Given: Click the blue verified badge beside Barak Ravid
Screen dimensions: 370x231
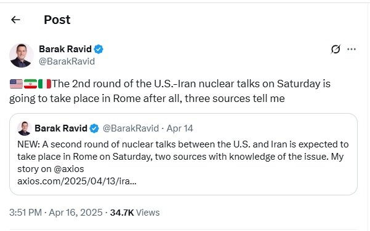Looking at the screenshot, I should click(99, 49).
